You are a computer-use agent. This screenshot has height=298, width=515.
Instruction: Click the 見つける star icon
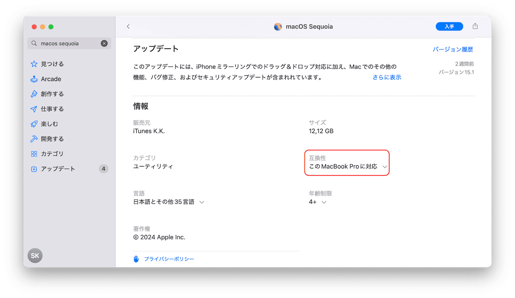34,64
